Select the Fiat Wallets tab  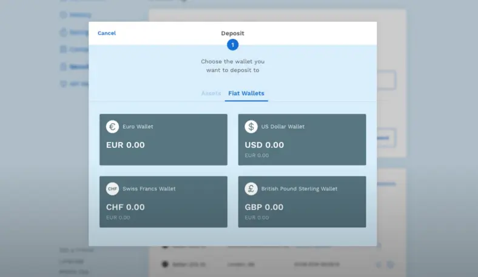246,93
